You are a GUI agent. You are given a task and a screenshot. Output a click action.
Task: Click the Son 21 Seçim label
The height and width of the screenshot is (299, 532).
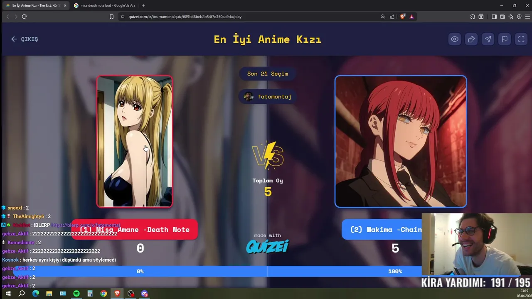click(268, 74)
